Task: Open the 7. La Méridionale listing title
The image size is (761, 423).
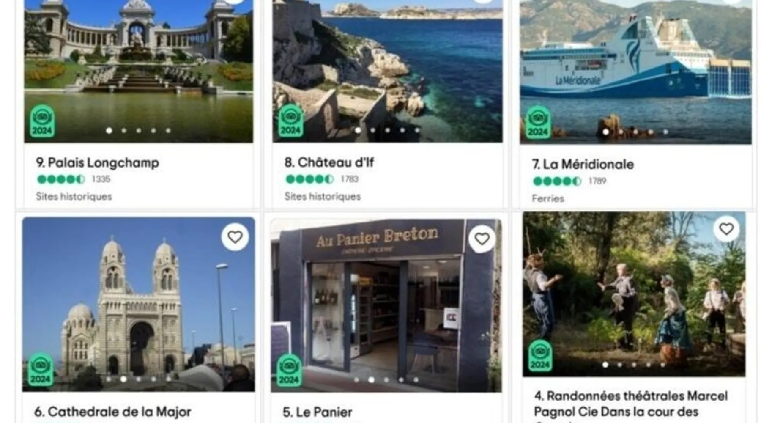Action: [x=583, y=164]
